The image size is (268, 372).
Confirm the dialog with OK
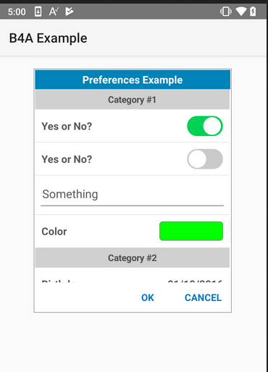(x=148, y=297)
